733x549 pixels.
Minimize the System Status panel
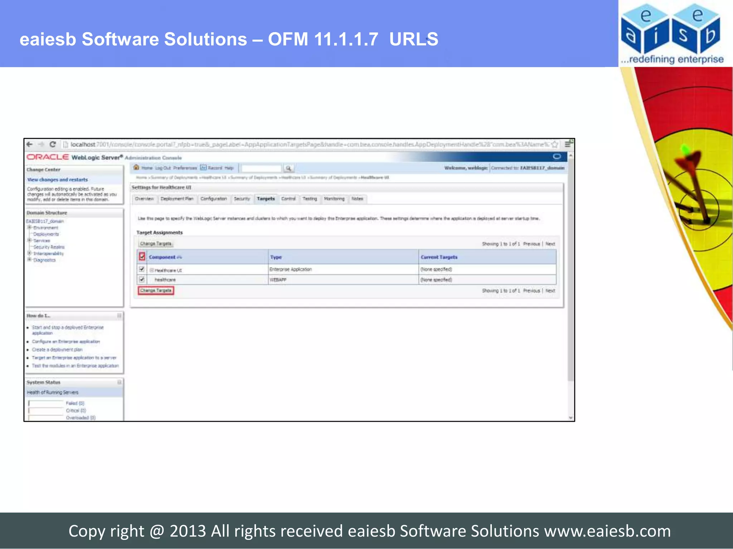tap(119, 382)
